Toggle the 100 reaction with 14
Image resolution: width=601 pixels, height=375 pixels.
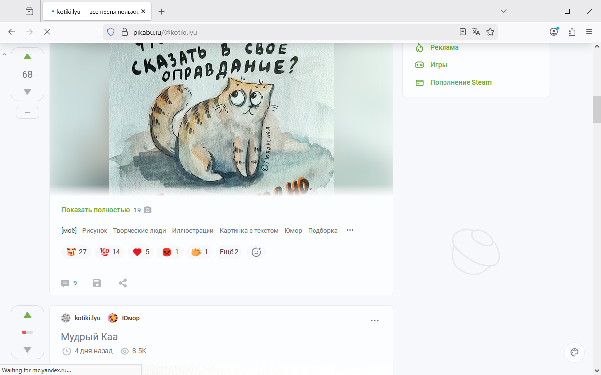(x=109, y=252)
